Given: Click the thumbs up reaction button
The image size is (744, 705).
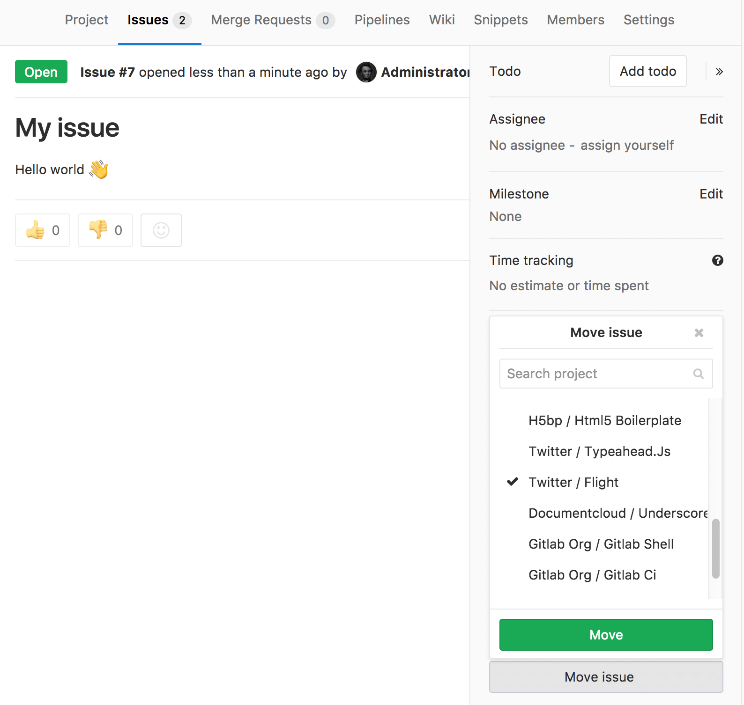Looking at the screenshot, I should 43,230.
